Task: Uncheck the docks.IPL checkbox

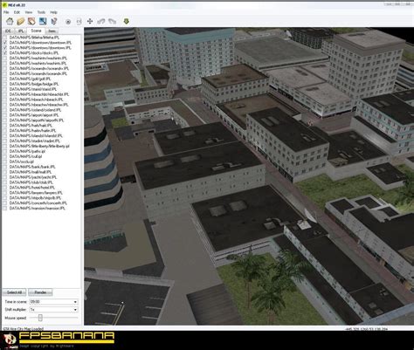Action: [5, 53]
